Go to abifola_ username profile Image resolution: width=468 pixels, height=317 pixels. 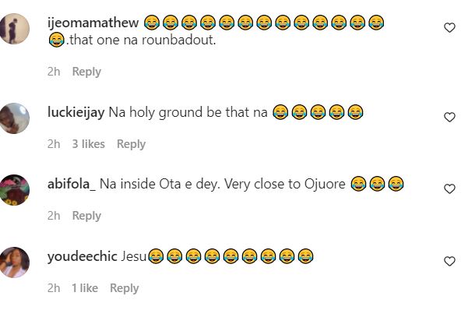click(71, 184)
